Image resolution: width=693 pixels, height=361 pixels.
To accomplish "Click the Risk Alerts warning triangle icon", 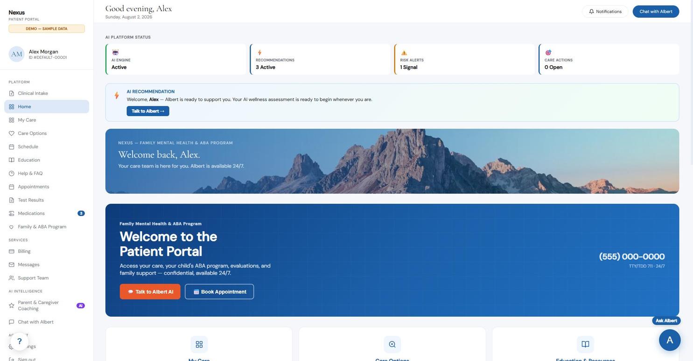I will [x=404, y=53].
